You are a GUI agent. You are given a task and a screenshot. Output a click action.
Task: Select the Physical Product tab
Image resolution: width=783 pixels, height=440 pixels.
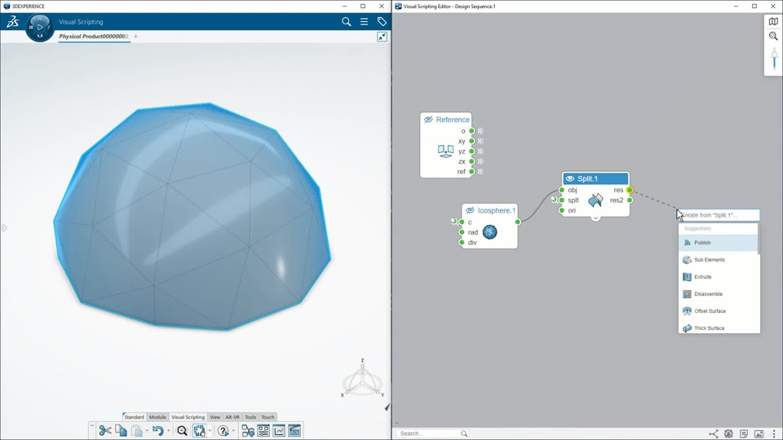93,37
